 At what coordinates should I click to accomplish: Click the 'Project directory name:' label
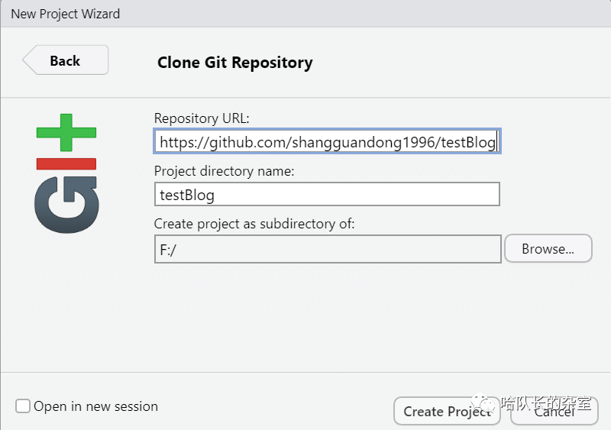coord(224,171)
